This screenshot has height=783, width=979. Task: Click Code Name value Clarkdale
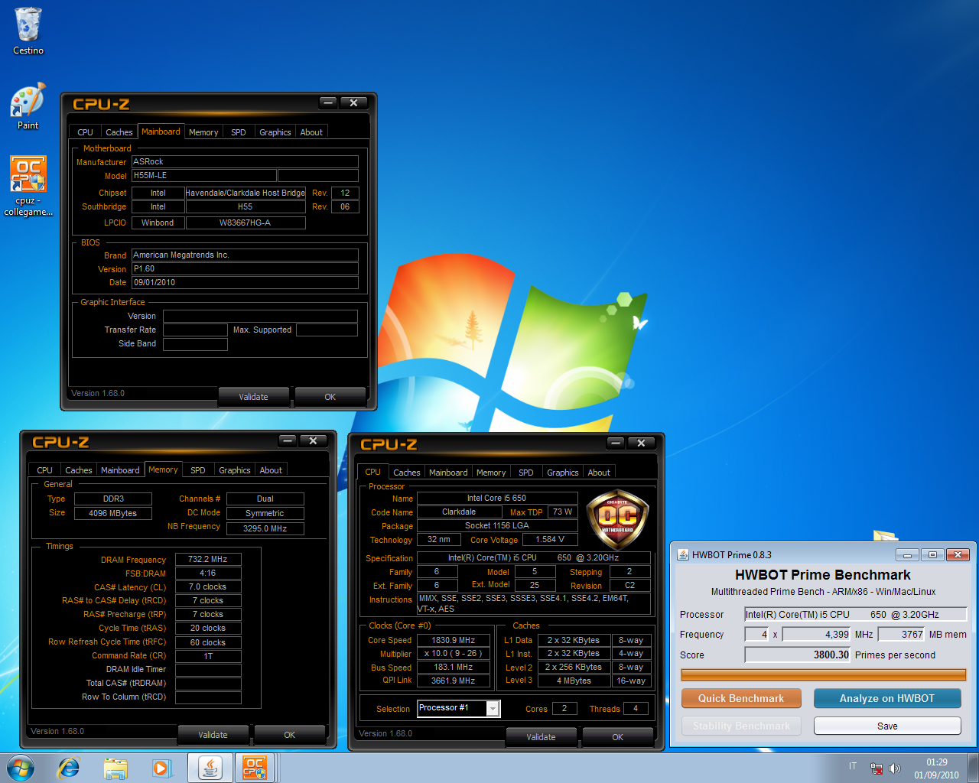pos(459,512)
